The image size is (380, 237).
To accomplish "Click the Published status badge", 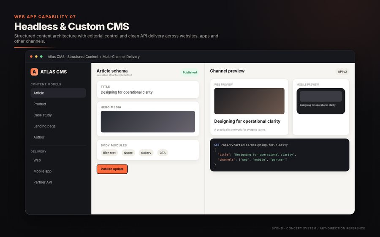I will [x=190, y=73].
